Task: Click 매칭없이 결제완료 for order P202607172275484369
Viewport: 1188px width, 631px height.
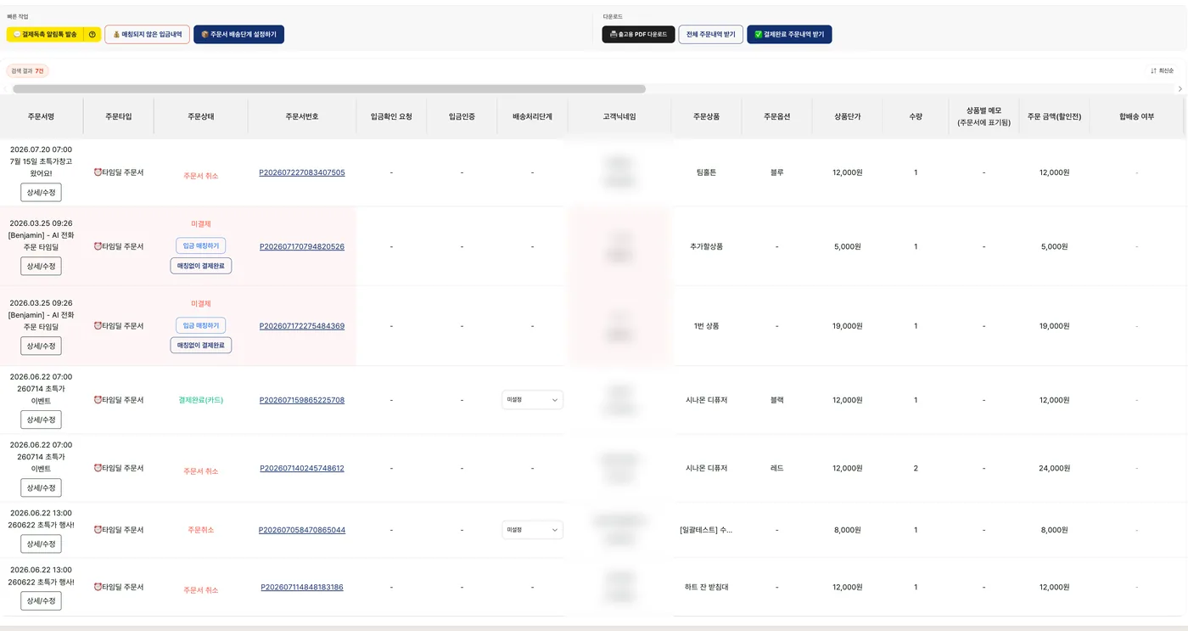Action: (201, 345)
